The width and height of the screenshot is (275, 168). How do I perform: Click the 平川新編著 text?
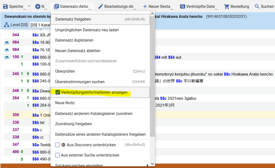coord(193,81)
